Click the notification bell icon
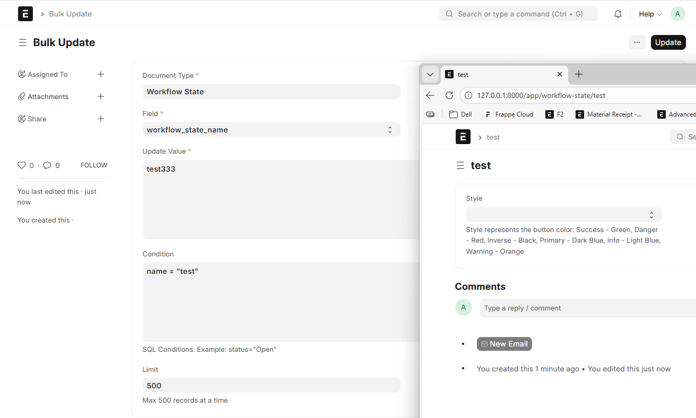 point(617,14)
